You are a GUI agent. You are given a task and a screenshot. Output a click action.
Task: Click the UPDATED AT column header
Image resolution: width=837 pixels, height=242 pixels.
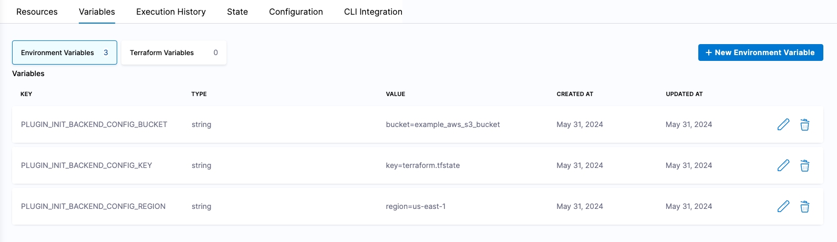tap(684, 94)
